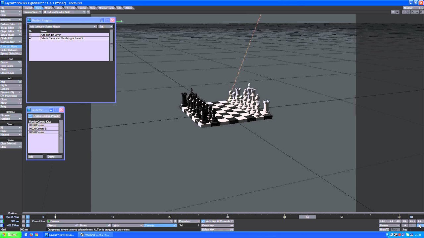
Task: Click Layout LightWave taskbar button
Action: (x=60, y=235)
